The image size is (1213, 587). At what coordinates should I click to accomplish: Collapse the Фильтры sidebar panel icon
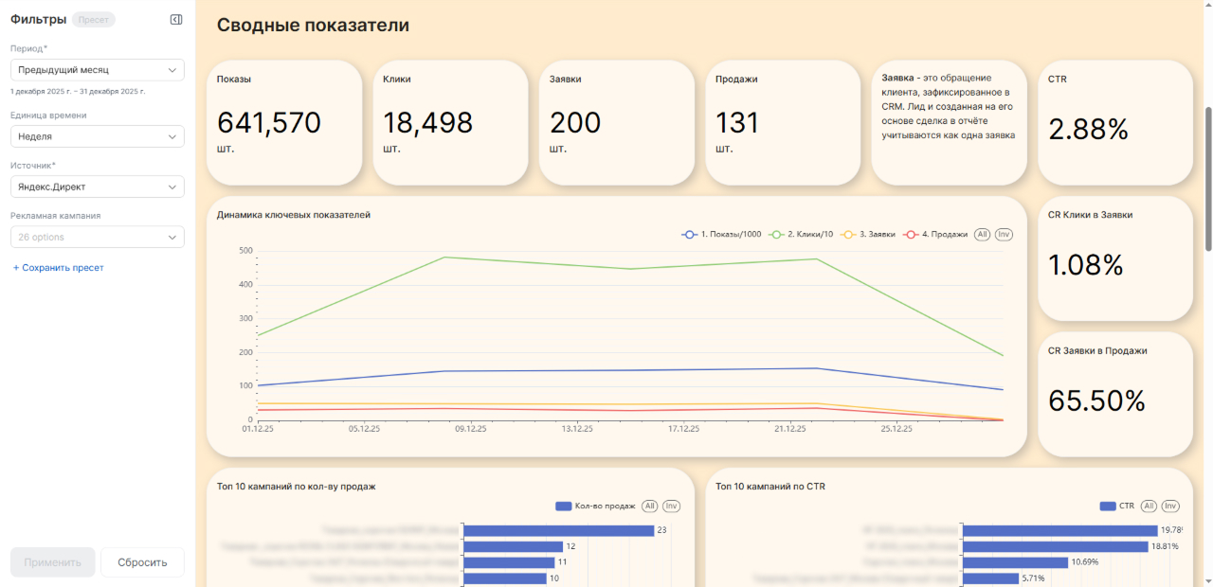pyautogui.click(x=176, y=20)
